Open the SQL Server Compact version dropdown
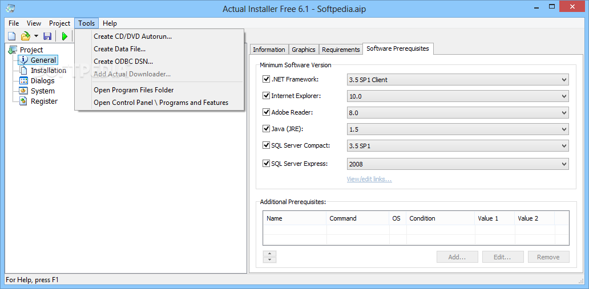 coord(458,145)
